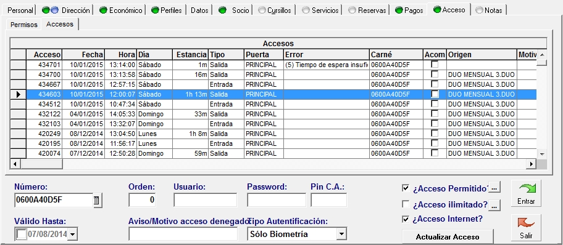Image resolution: width=563 pixels, height=245 pixels.
Task: Click the Fecha column header
Action: point(83,55)
